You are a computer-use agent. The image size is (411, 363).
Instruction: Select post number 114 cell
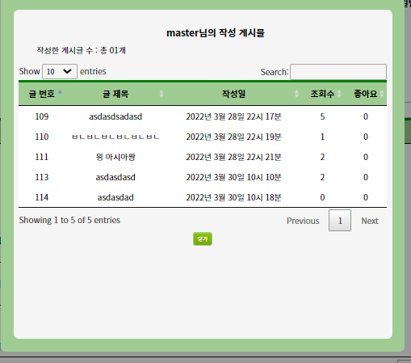tap(42, 197)
